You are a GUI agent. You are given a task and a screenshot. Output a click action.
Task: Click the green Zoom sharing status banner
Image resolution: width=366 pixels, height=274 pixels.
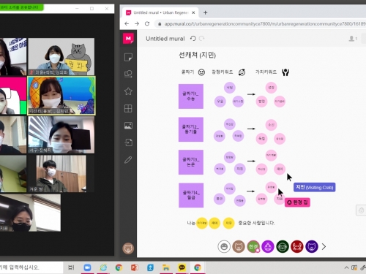21,7
